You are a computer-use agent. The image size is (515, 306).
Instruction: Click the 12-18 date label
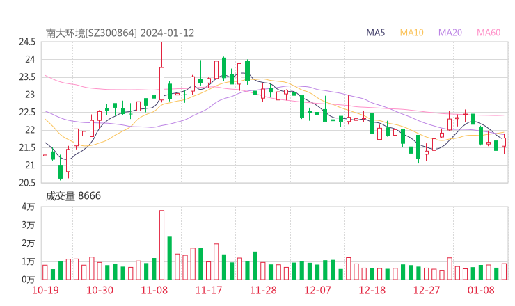click(x=372, y=291)
